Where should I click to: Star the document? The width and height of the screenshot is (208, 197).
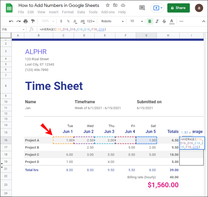108,5
